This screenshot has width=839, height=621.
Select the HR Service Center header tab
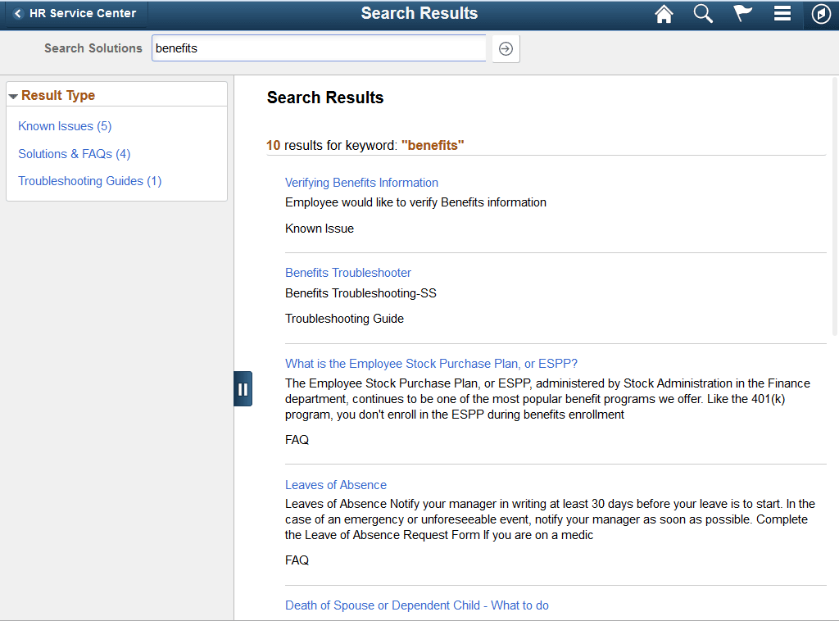78,13
